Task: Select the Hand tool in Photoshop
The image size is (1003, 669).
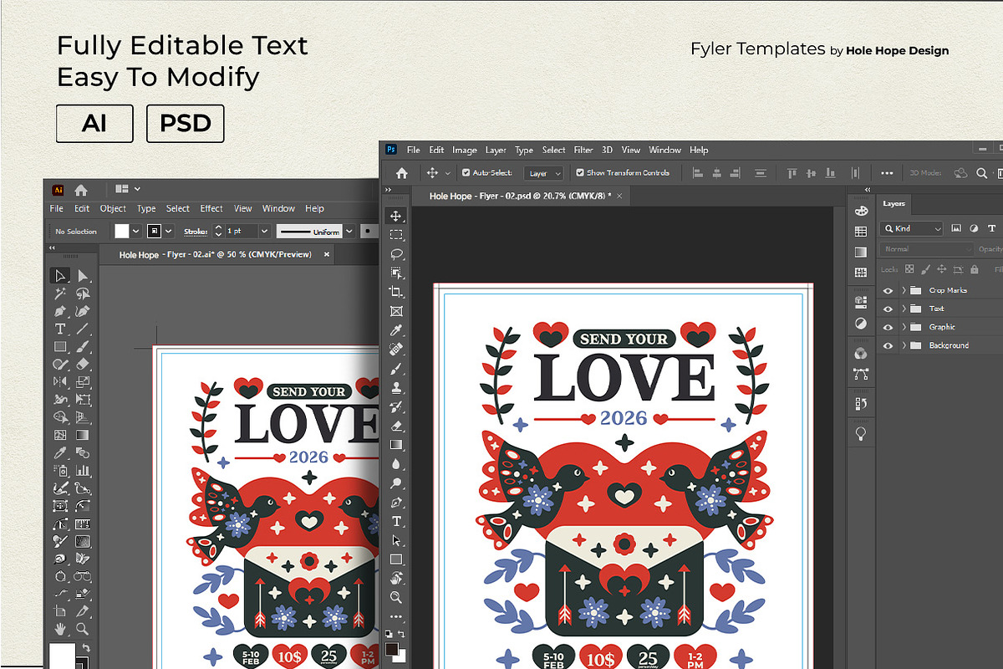Action: coord(396,579)
